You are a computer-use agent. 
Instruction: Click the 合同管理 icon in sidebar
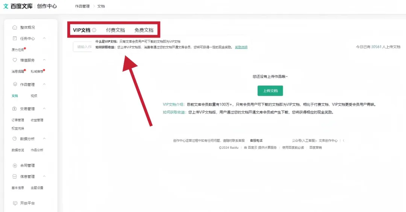click(x=15, y=165)
